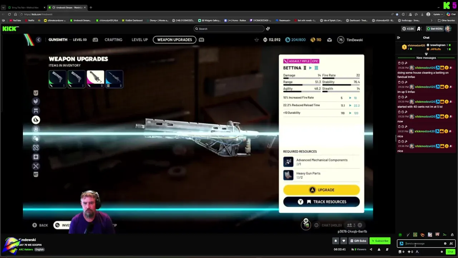Focus the Send a message box
Image resolution: width=458 pixels, height=258 pixels.
pos(424,244)
